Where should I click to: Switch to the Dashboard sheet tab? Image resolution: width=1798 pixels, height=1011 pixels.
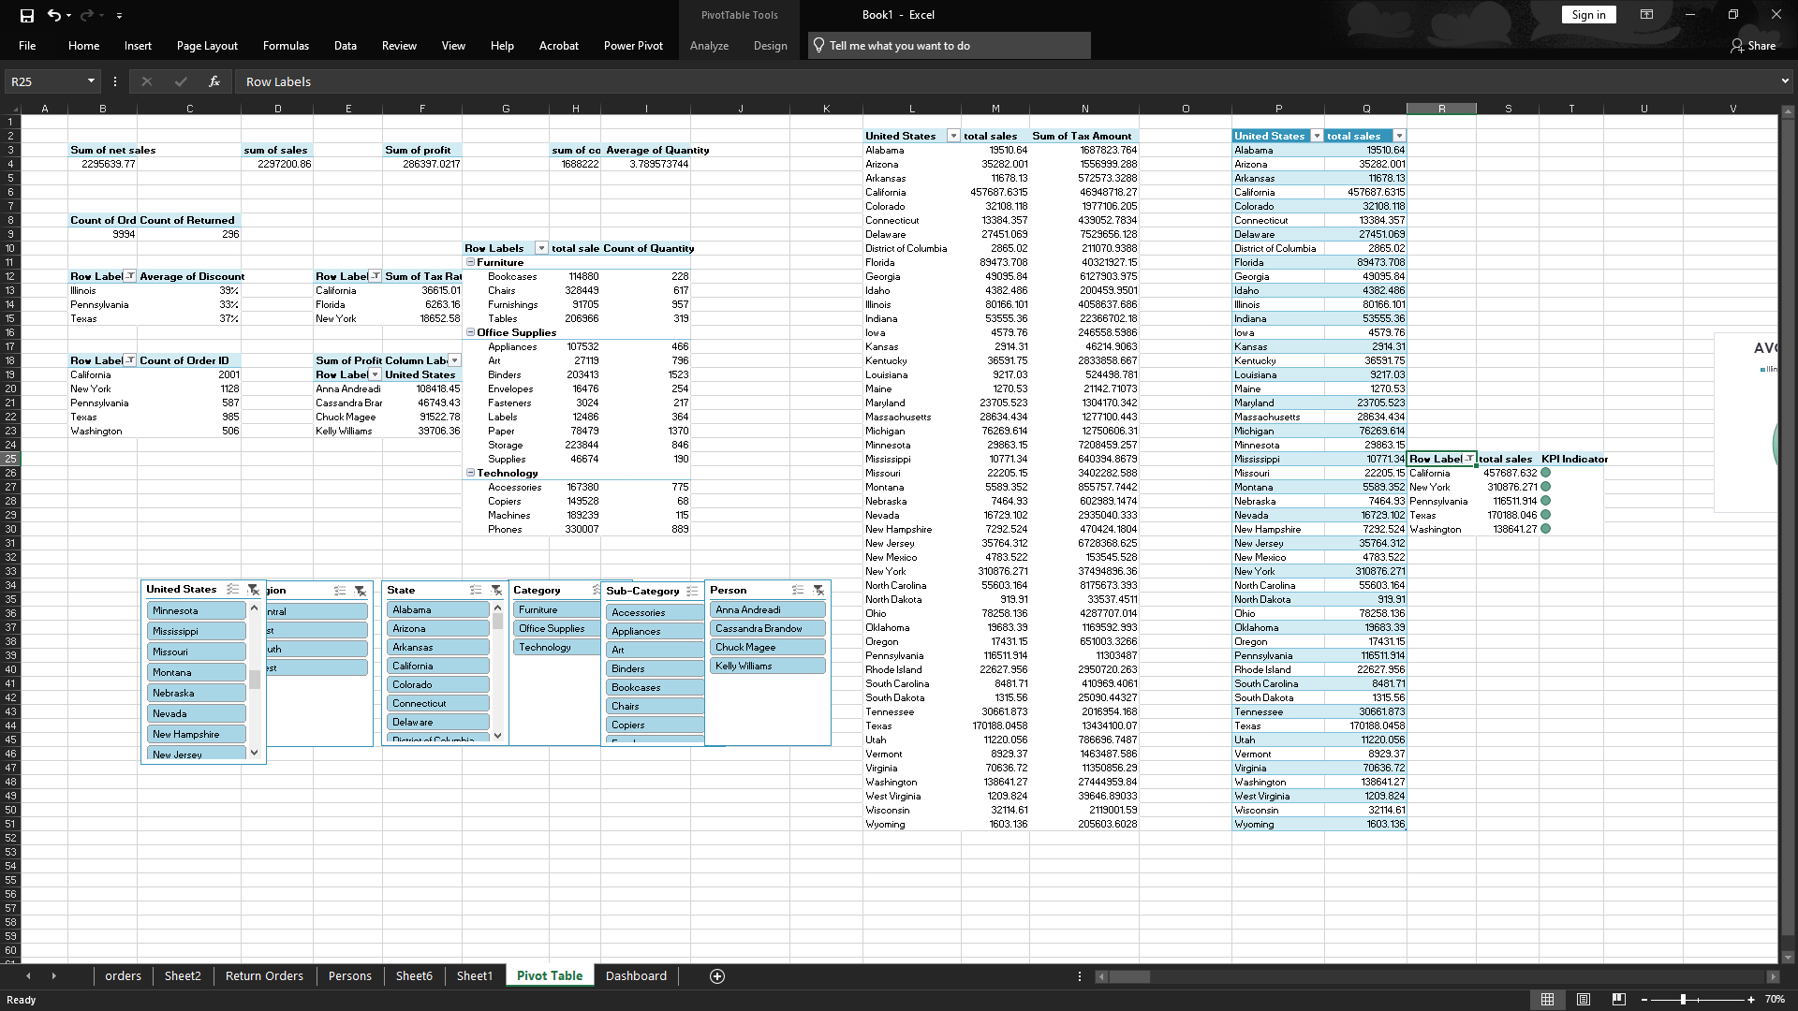tap(636, 975)
